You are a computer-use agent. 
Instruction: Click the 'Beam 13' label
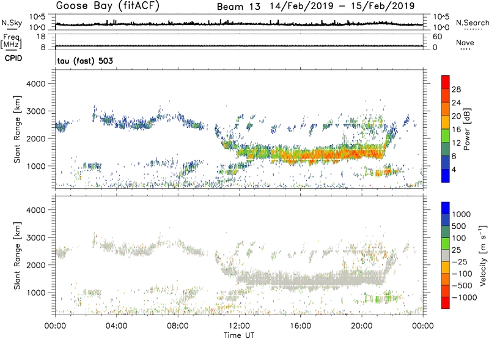238,7
